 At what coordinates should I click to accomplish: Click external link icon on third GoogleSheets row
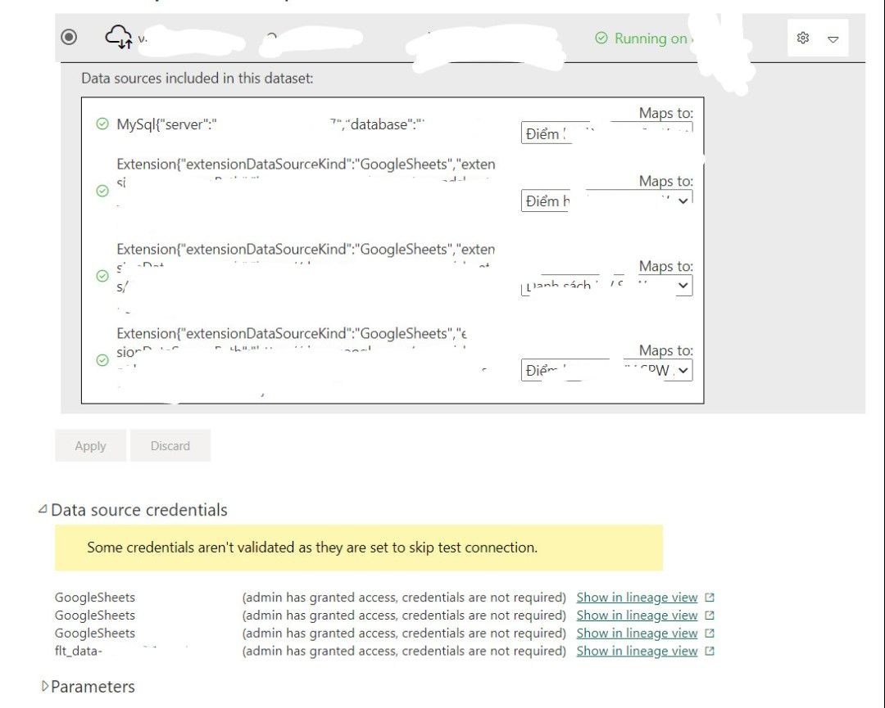710,633
